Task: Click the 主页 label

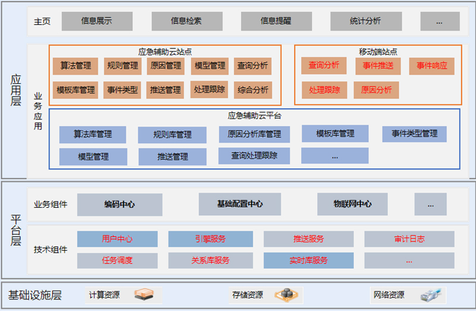Action: [x=42, y=21]
